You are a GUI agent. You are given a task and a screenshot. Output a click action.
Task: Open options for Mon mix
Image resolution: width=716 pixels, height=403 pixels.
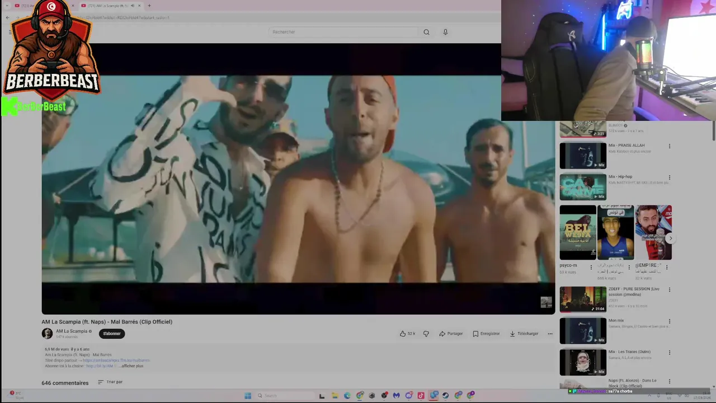[670, 321]
